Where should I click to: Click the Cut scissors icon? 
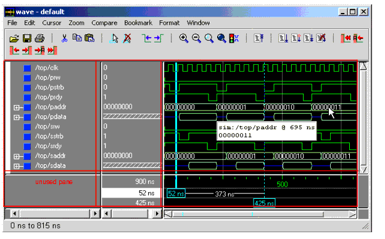tap(64, 38)
